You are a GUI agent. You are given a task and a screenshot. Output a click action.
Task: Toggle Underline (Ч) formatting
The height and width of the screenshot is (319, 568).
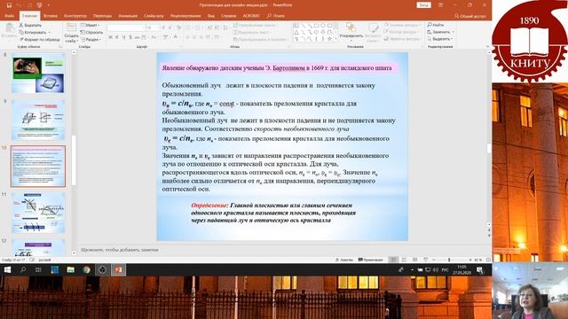[123, 37]
